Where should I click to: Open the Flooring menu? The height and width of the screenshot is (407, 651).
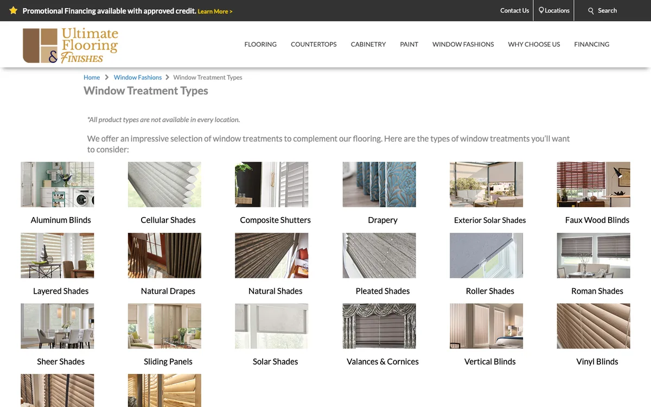coord(260,44)
